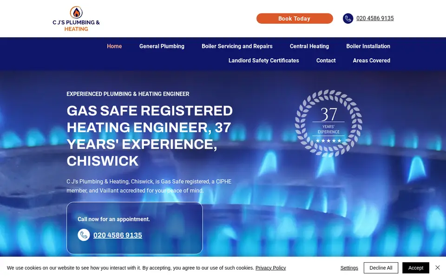Image resolution: width=446 pixels, height=279 pixels.
Task: Accept cookies
Action: pos(415,268)
